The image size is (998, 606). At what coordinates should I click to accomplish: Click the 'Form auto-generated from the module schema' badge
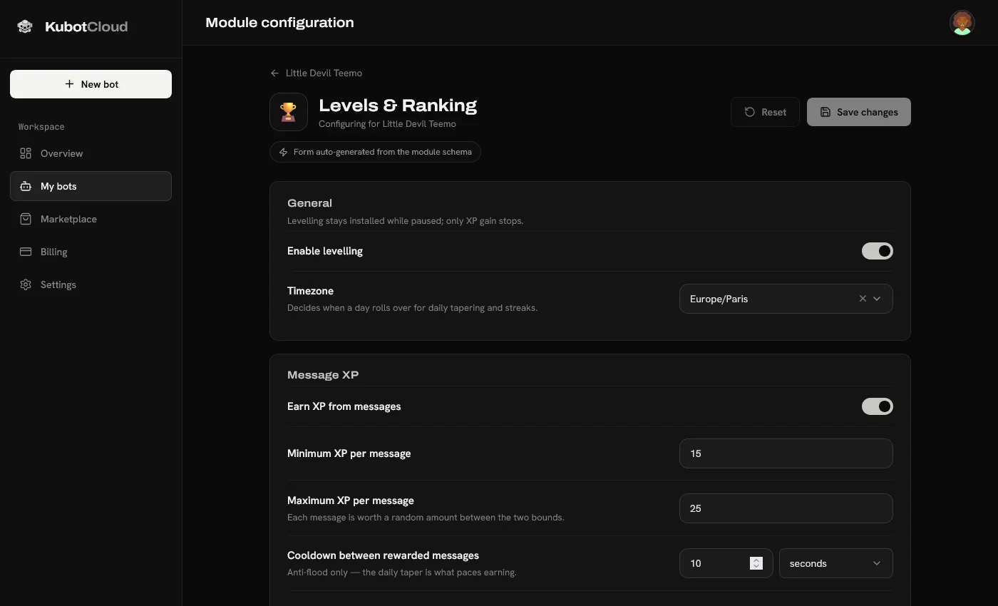pos(375,152)
